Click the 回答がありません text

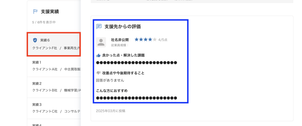point(110,80)
